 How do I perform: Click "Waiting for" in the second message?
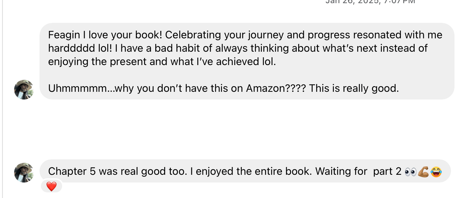click(x=341, y=171)
